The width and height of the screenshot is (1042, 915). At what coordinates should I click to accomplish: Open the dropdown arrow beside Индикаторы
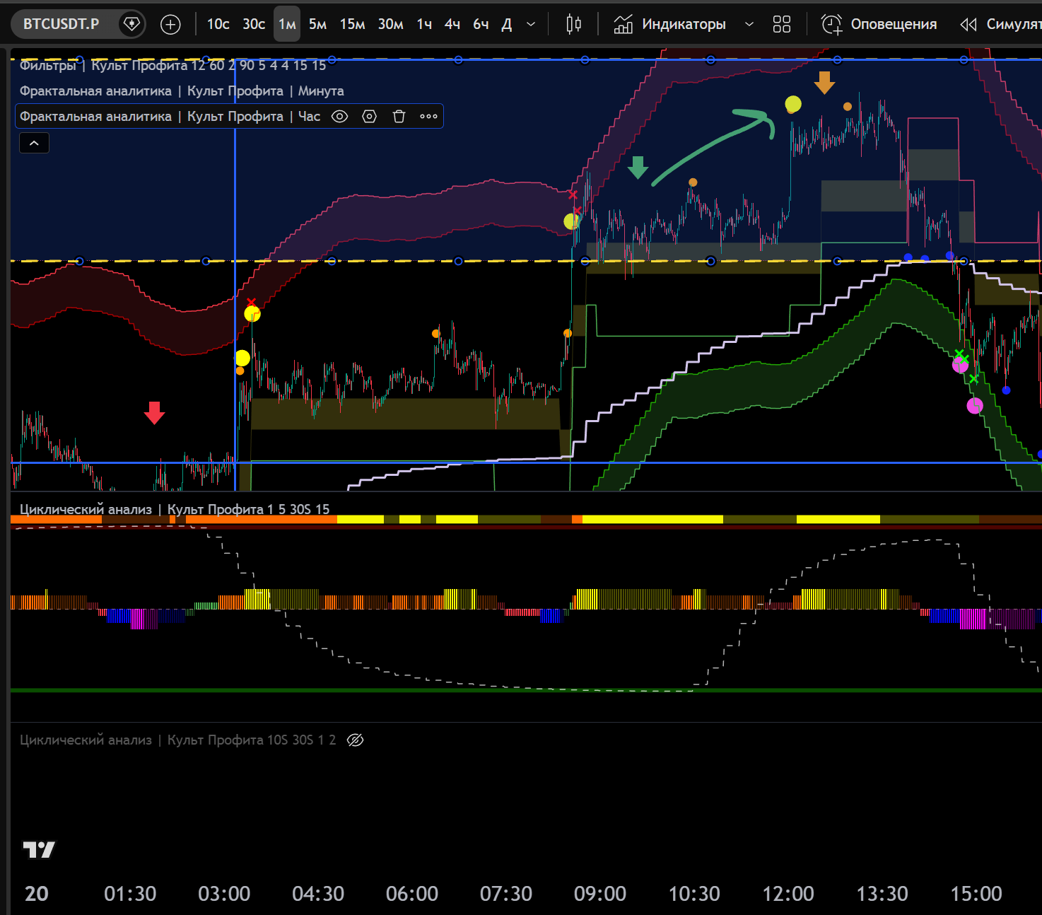pyautogui.click(x=749, y=24)
